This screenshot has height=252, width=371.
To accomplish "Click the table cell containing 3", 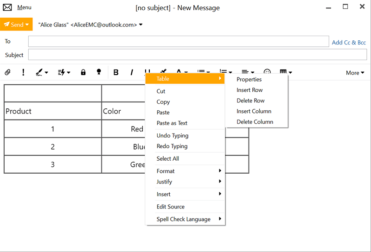I will coord(53,164).
